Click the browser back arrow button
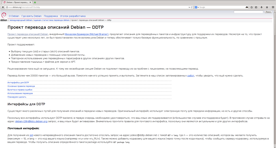This screenshot has width=276, height=148. (x=3, y=7)
